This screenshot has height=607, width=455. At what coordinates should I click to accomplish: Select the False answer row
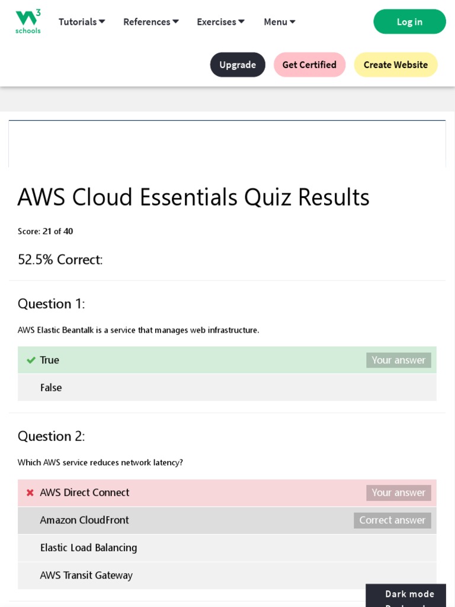click(227, 388)
